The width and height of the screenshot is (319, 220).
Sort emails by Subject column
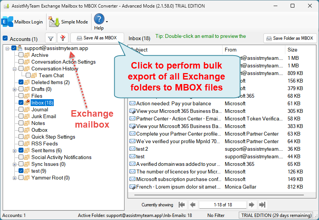(x=174, y=50)
